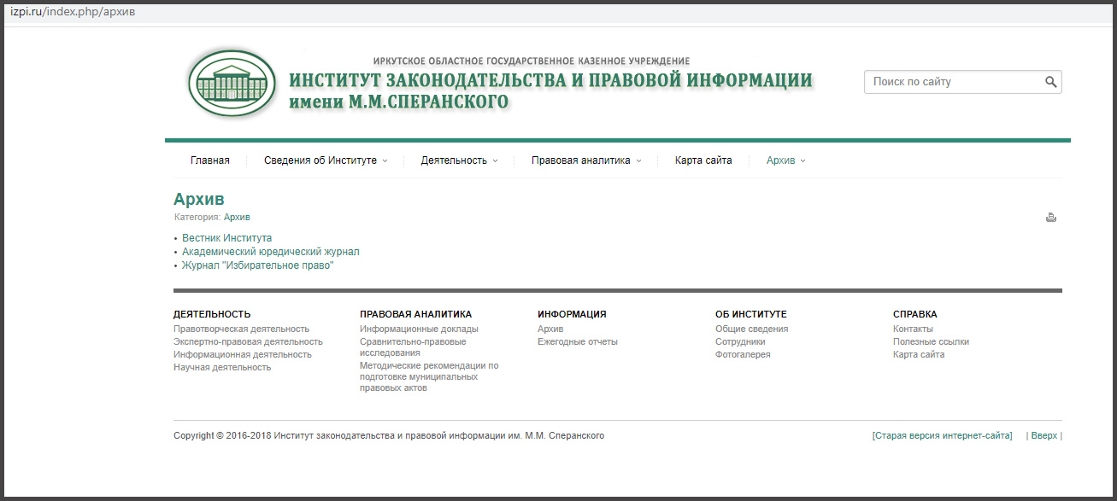Open the 'Правовая аналитика' dropdown menu

pos(585,160)
